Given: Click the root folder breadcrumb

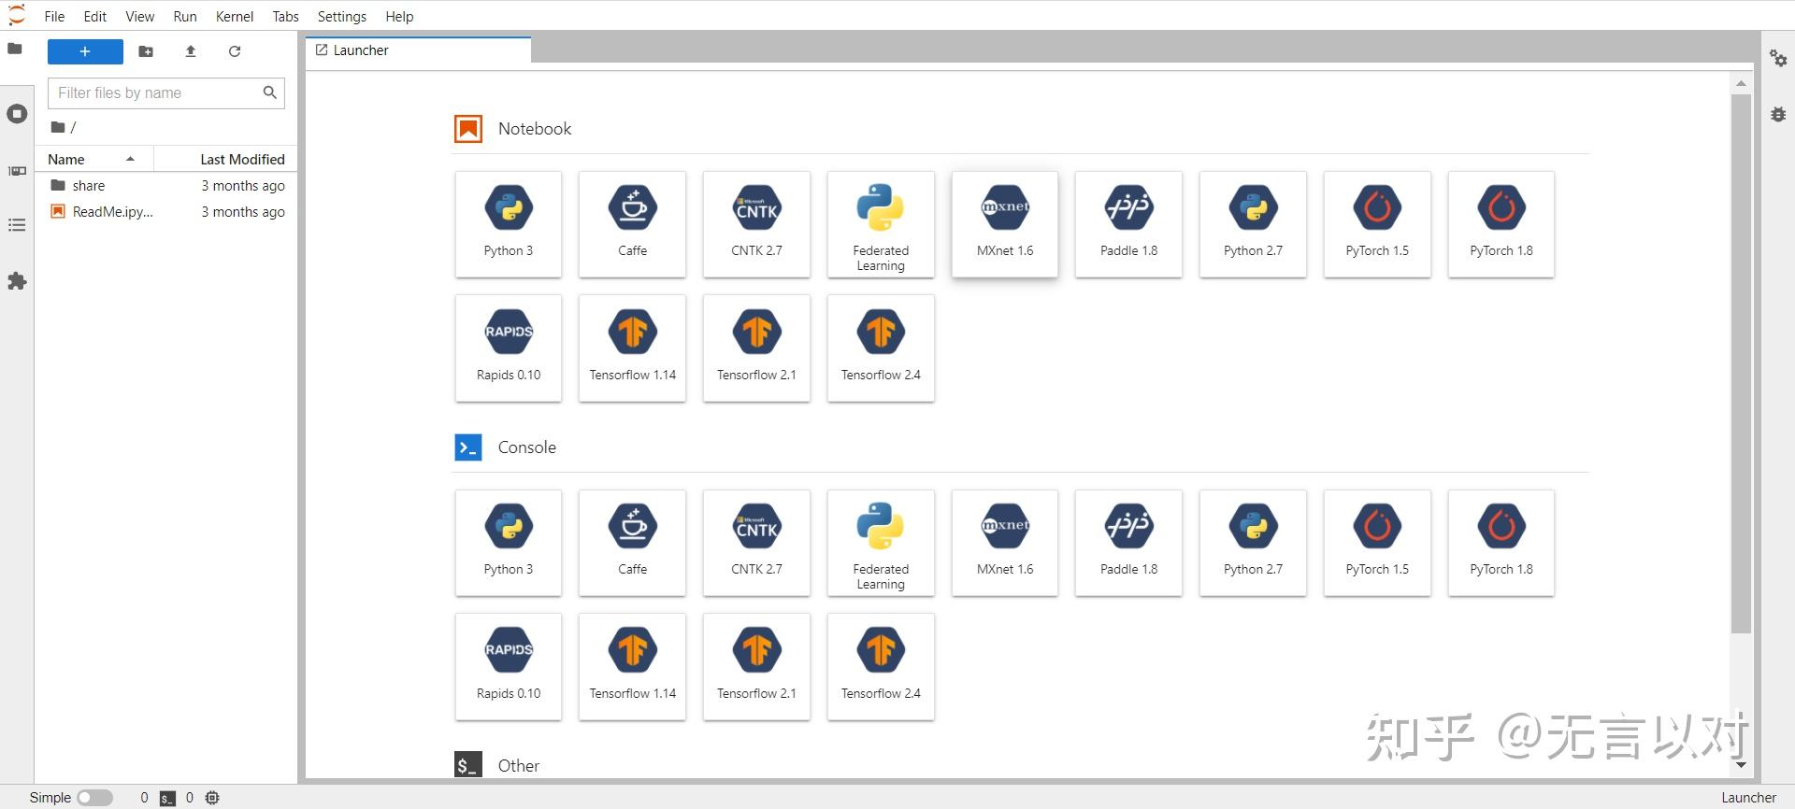Looking at the screenshot, I should [x=58, y=127].
